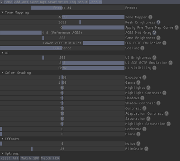180x161 pixels.
Task: Adjust the Game Brightness slider
Action: click(x=62, y=38)
